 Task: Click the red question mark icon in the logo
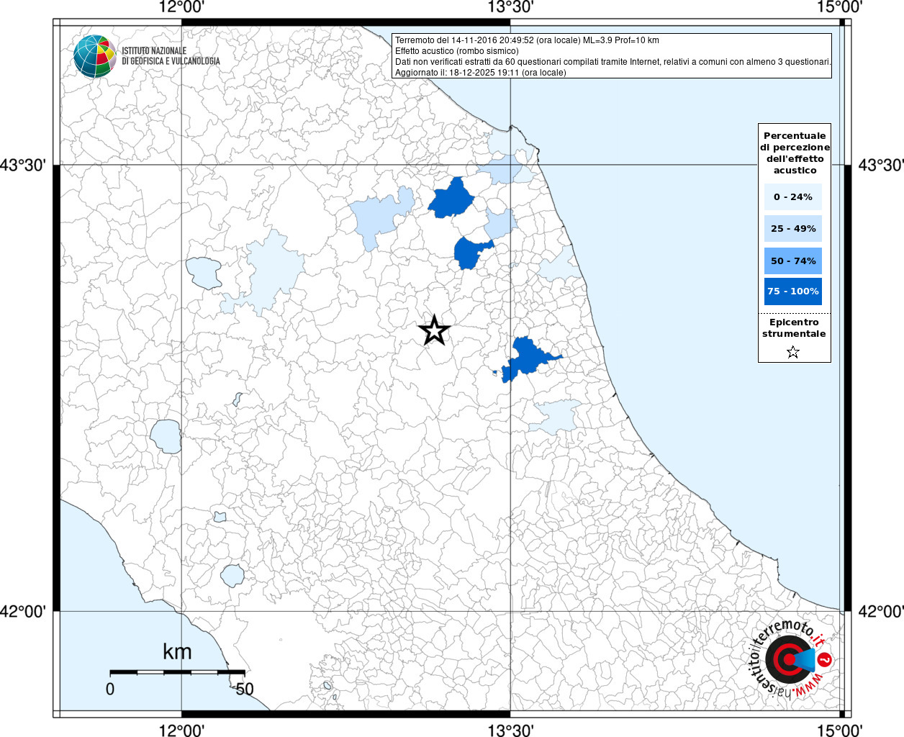(x=825, y=659)
